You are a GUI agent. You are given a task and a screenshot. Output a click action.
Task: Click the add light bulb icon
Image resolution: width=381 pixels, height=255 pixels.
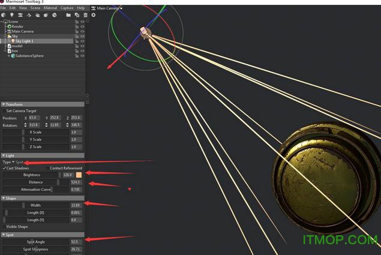click(12, 15)
